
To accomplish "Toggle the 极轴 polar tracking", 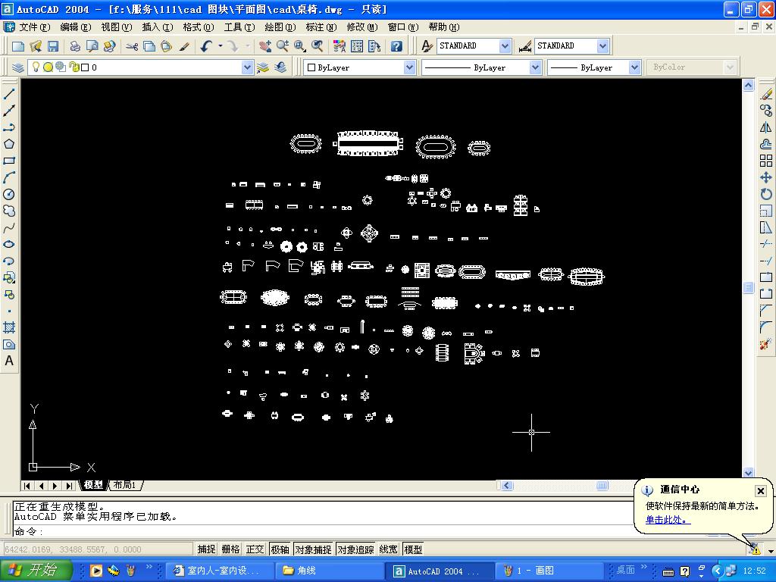I will tap(280, 549).
